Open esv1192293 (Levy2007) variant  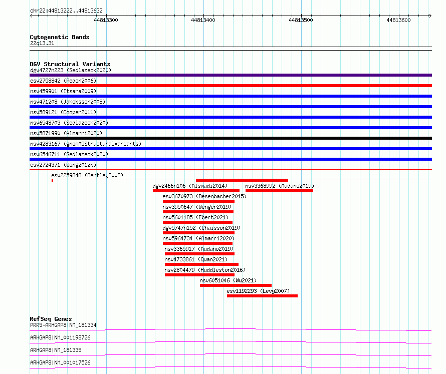258,291
